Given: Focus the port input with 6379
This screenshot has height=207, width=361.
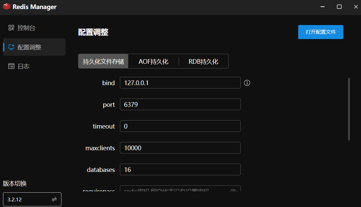Looking at the screenshot, I should tap(180, 104).
